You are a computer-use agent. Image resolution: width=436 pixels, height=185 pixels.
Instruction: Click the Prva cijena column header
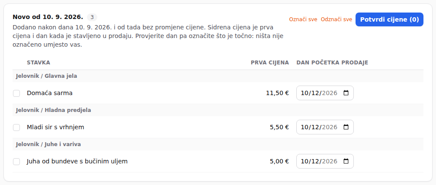click(270, 63)
